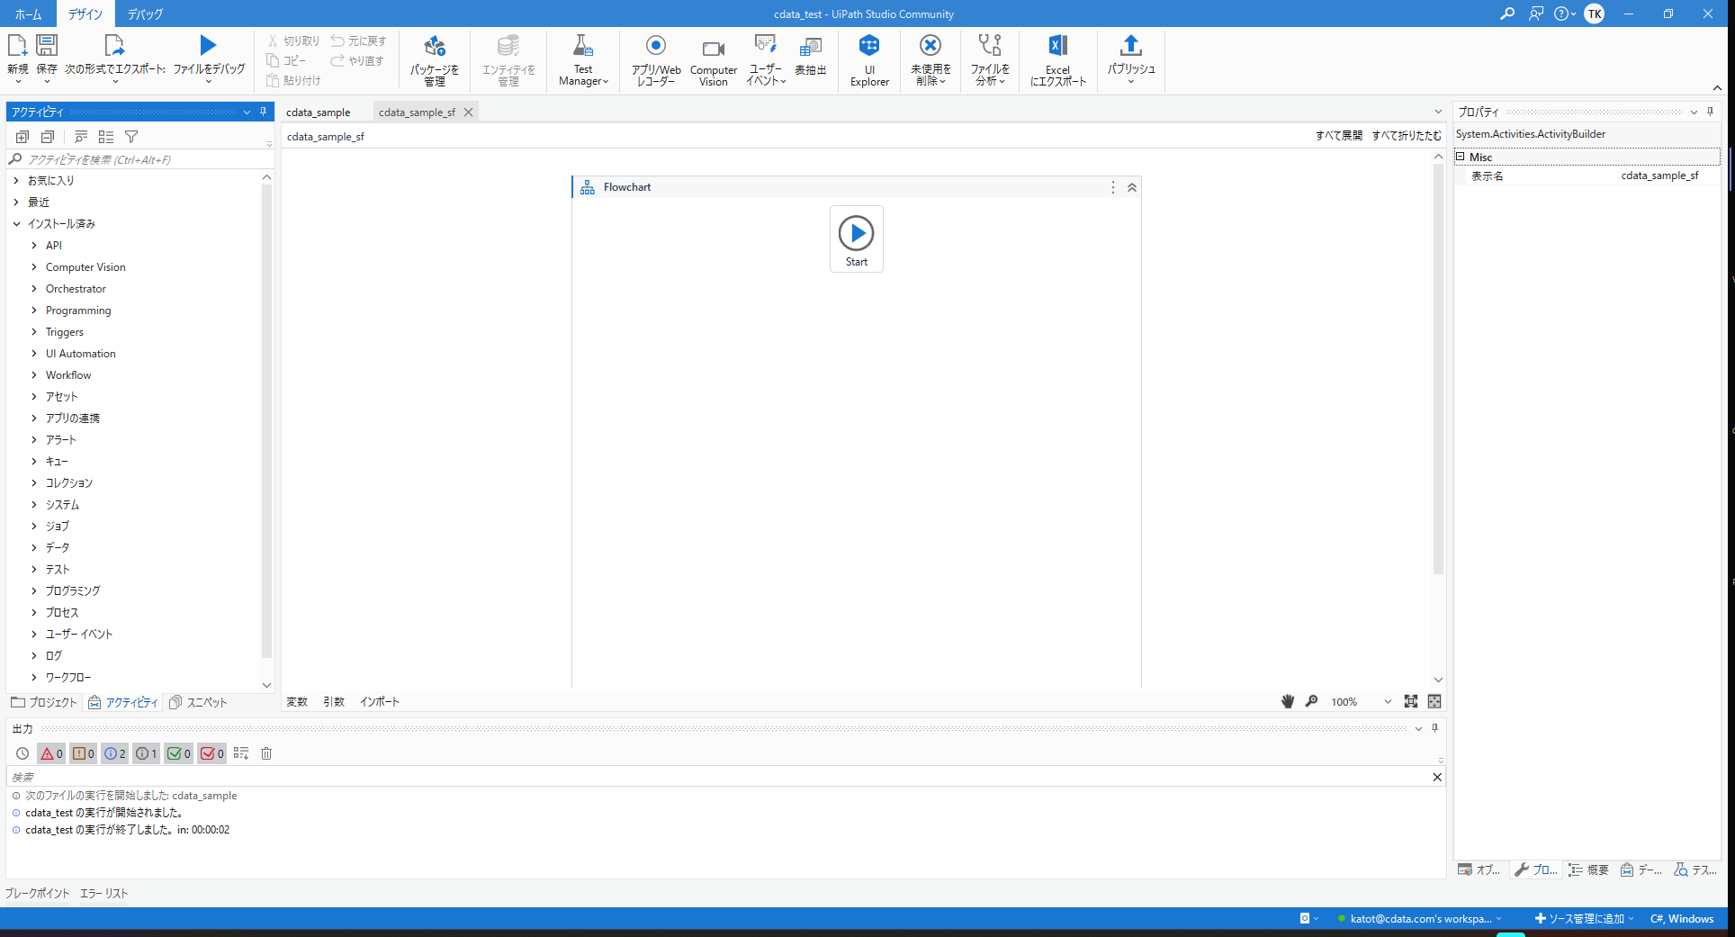
Task: Click パブリッシュ publish icon
Action: [x=1131, y=45]
